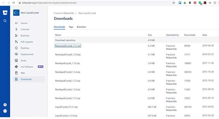
Task: Click the Pipelines circular icon
Action: (16, 48)
